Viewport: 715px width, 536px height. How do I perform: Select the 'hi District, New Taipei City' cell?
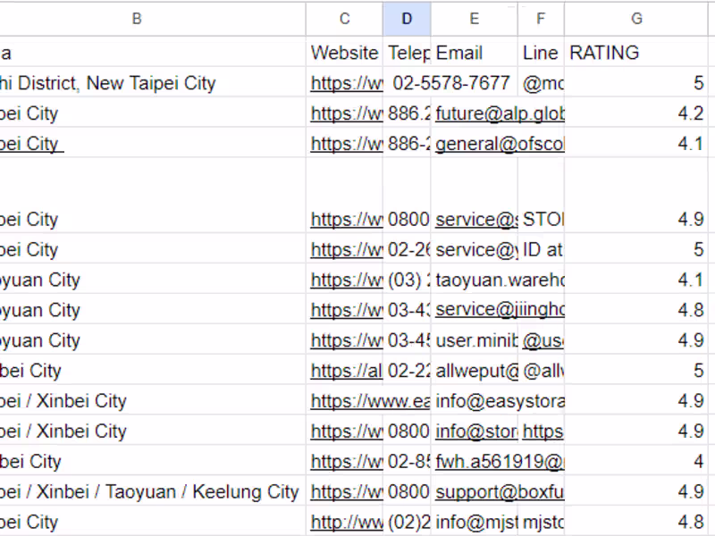coord(153,83)
